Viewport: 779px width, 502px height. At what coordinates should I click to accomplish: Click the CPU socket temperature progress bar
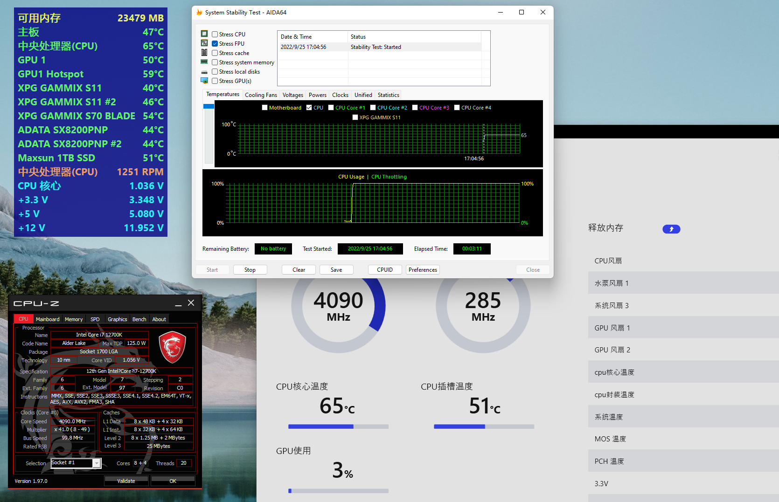pos(484,426)
